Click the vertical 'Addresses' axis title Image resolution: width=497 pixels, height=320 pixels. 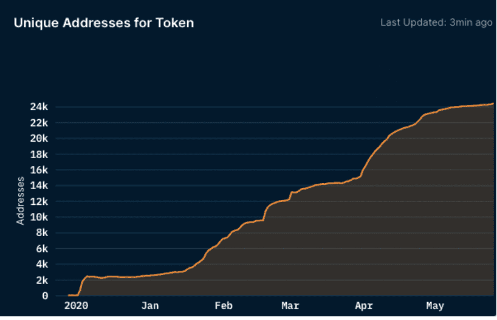point(20,201)
